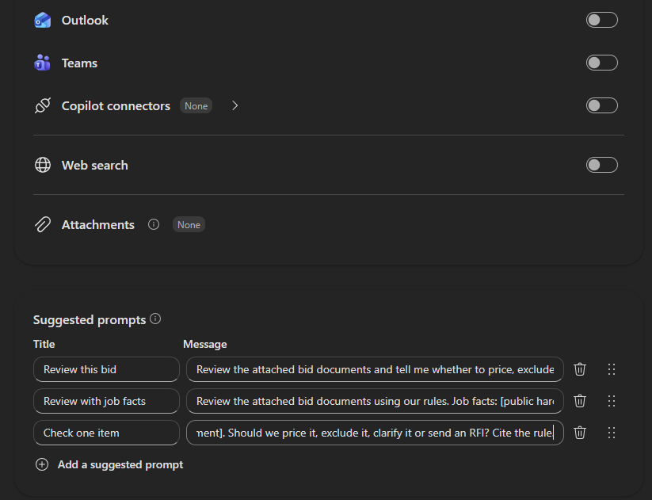Click the Web search label
This screenshot has height=500, width=652.
tap(95, 166)
